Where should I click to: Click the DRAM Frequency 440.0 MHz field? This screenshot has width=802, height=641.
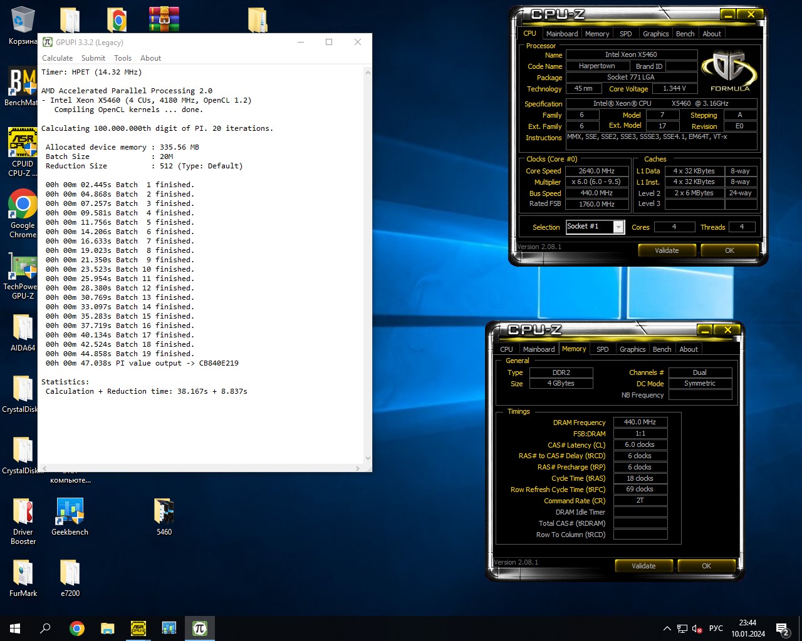[640, 422]
